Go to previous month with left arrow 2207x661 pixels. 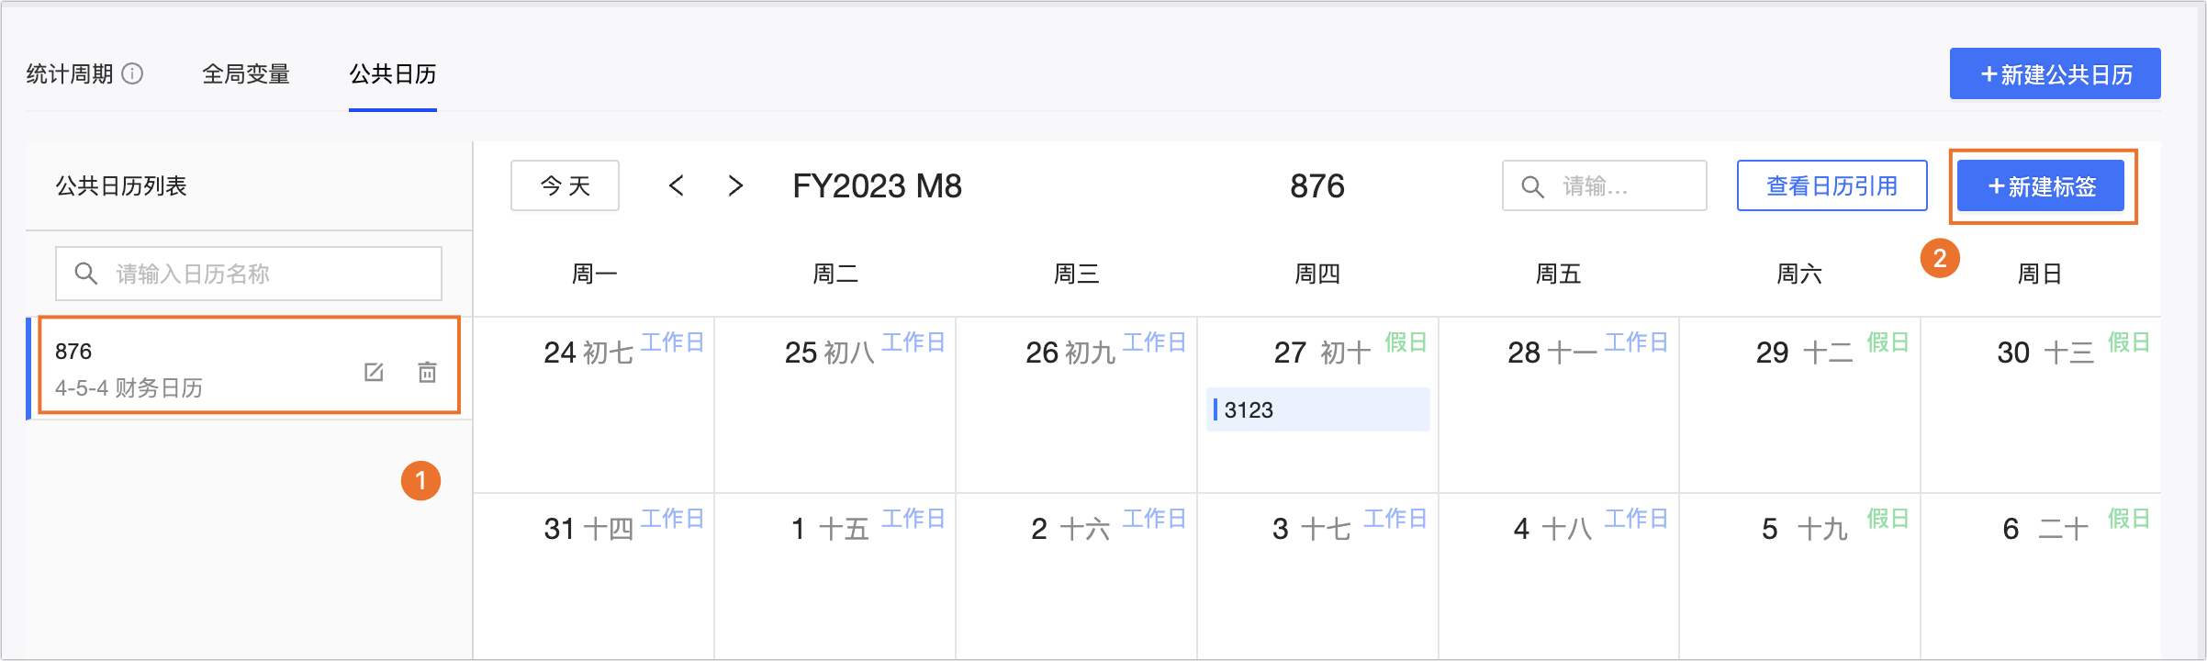tap(677, 186)
